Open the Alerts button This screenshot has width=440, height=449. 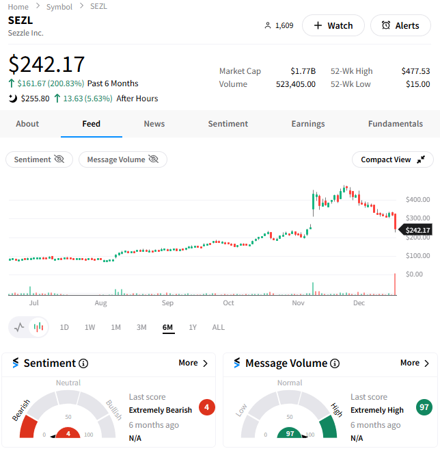[400, 25]
